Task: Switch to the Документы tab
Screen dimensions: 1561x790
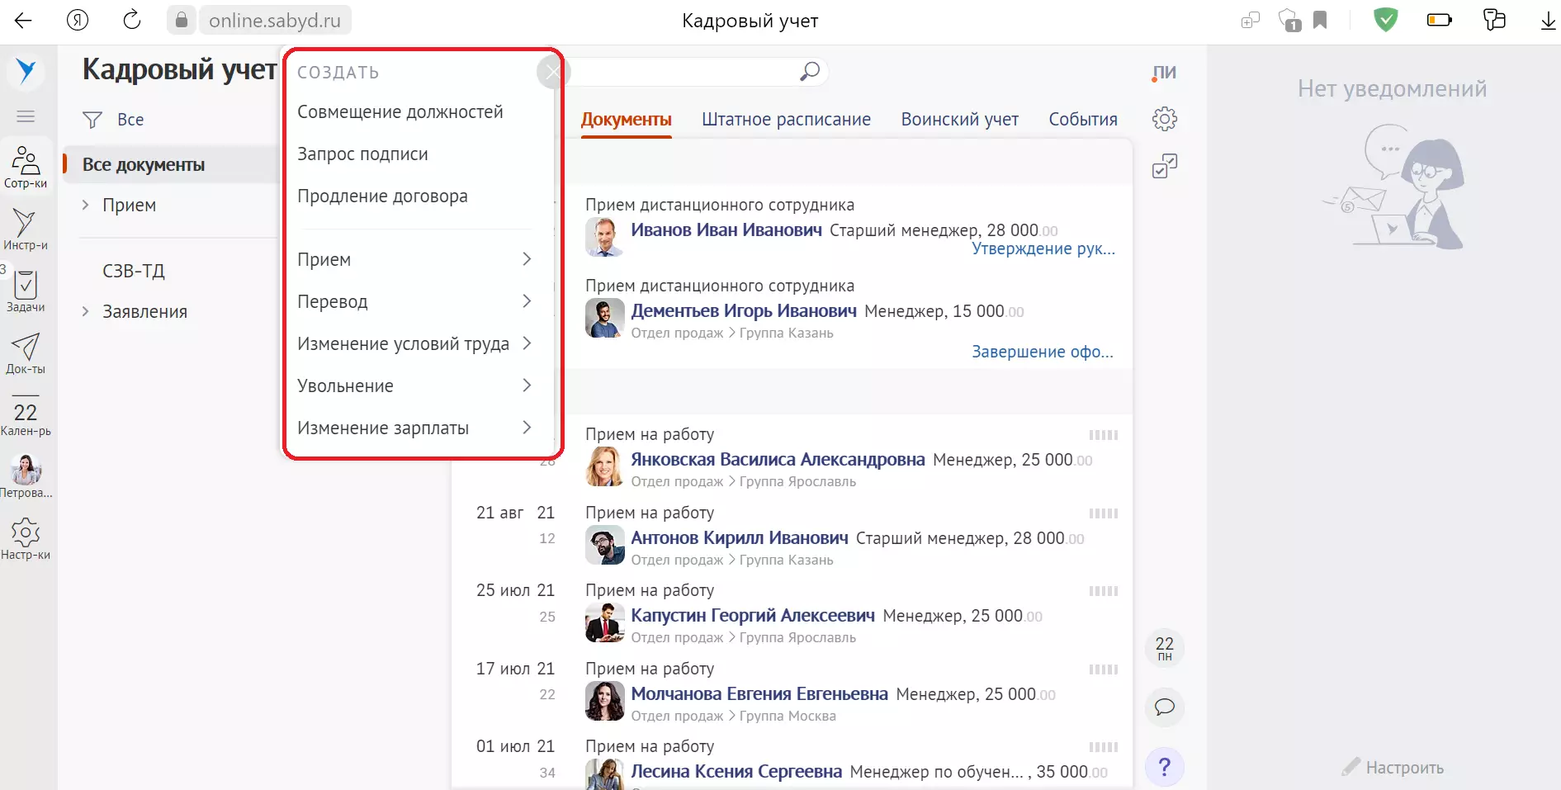Action: pos(627,120)
